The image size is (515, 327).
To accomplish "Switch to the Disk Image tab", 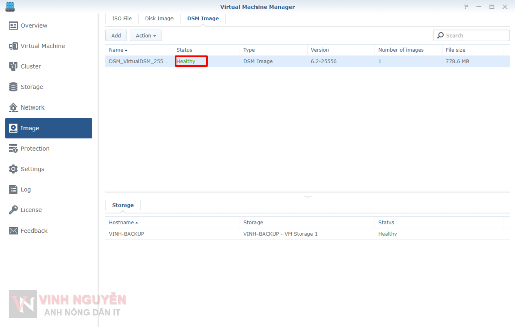I will tap(159, 19).
